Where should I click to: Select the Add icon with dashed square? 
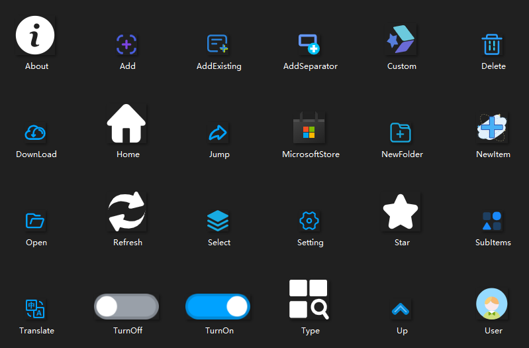(126, 44)
